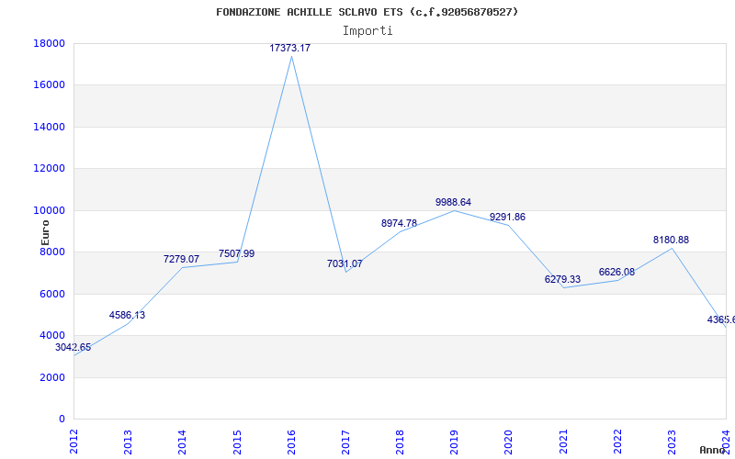Screen dimensions: 735x459
Task: Click y-axis tick 0
Action: click(x=62, y=419)
